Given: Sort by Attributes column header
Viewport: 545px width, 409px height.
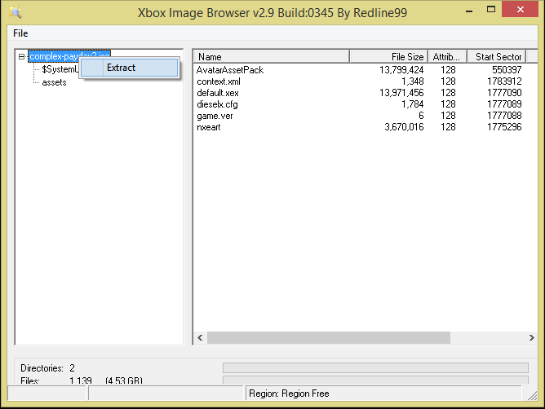Looking at the screenshot, I should coord(448,57).
